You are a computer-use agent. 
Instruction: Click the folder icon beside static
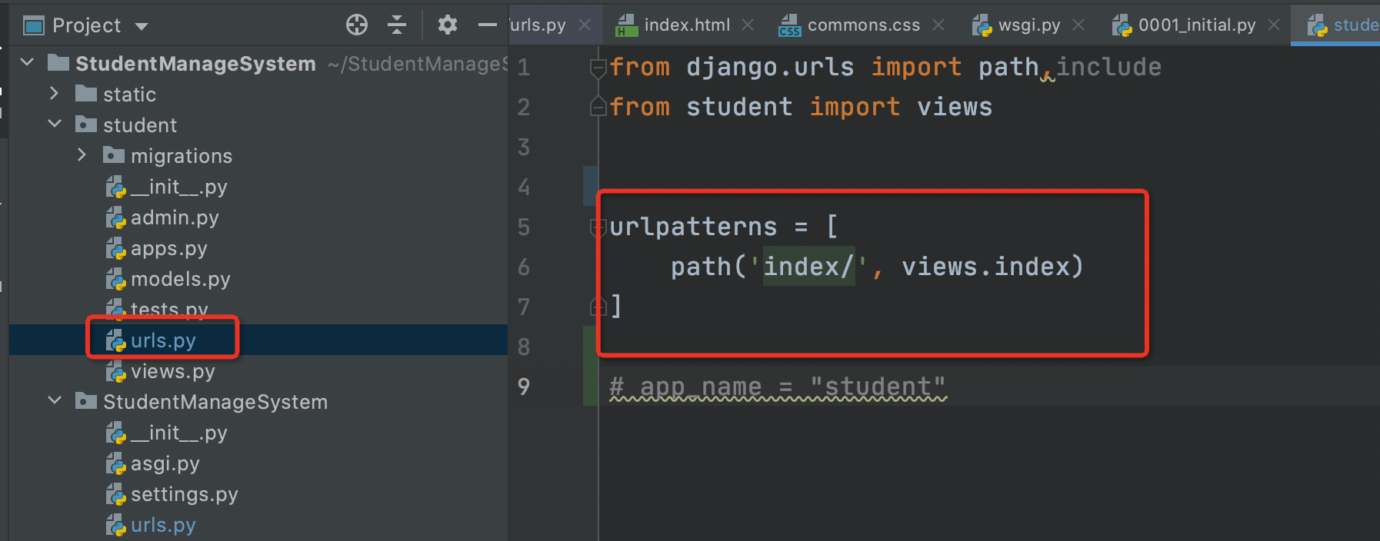[86, 94]
